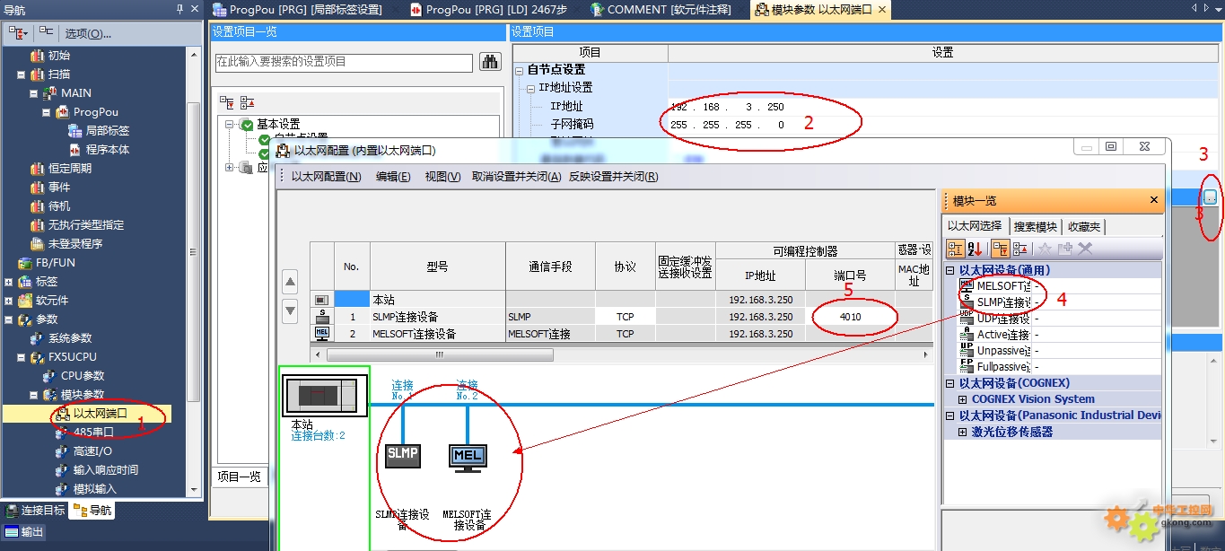Open the 视图(V) menu
Image resolution: width=1225 pixels, height=551 pixels.
coord(443,177)
